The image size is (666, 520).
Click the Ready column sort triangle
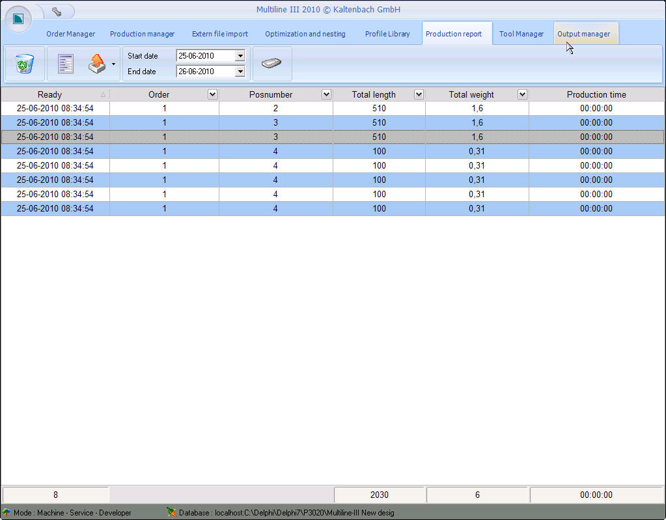coord(103,94)
